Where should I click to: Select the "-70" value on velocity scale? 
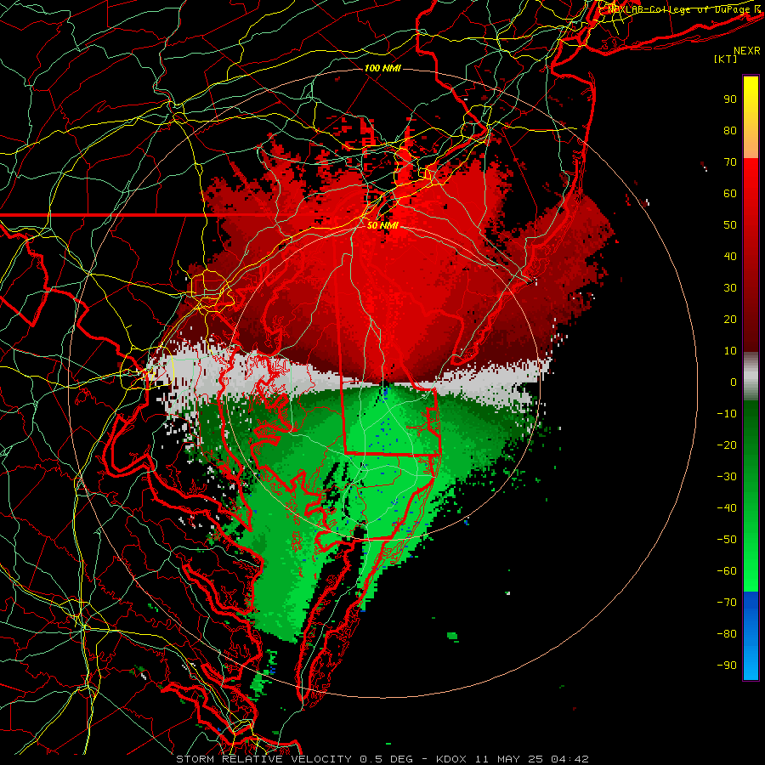click(x=727, y=603)
